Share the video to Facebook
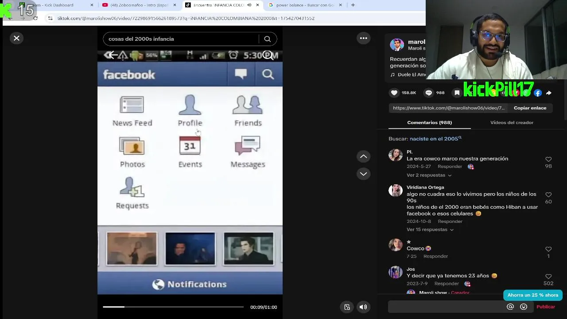Viewport: 567px width, 319px height. pos(538,93)
